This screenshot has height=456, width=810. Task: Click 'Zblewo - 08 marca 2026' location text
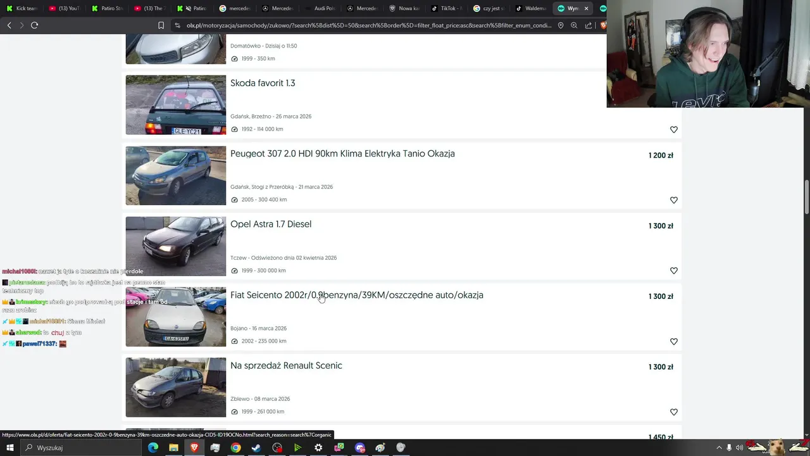click(x=260, y=399)
